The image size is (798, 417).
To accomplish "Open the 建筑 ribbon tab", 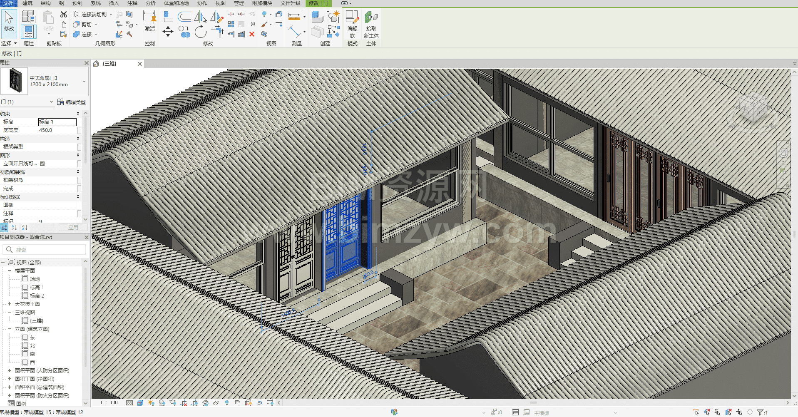I will pyautogui.click(x=27, y=3).
